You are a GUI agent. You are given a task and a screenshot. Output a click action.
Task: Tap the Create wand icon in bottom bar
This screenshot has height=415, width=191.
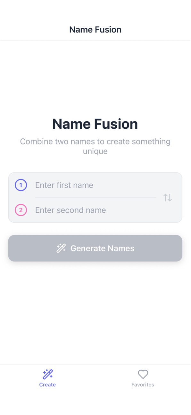click(48, 374)
